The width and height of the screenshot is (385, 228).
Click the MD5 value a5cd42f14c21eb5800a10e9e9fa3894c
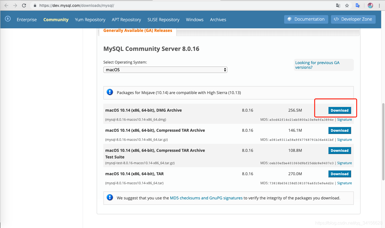[x=301, y=120]
